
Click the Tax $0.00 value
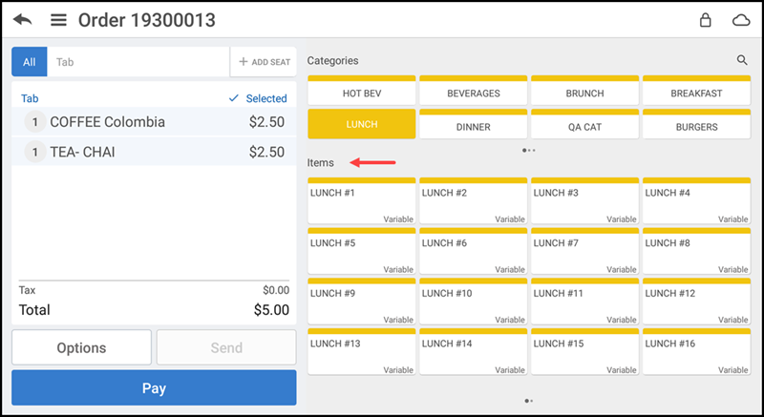pos(276,290)
